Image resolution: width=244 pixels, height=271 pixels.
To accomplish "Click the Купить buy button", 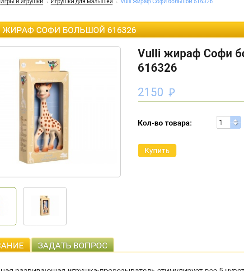I will coord(157,150).
